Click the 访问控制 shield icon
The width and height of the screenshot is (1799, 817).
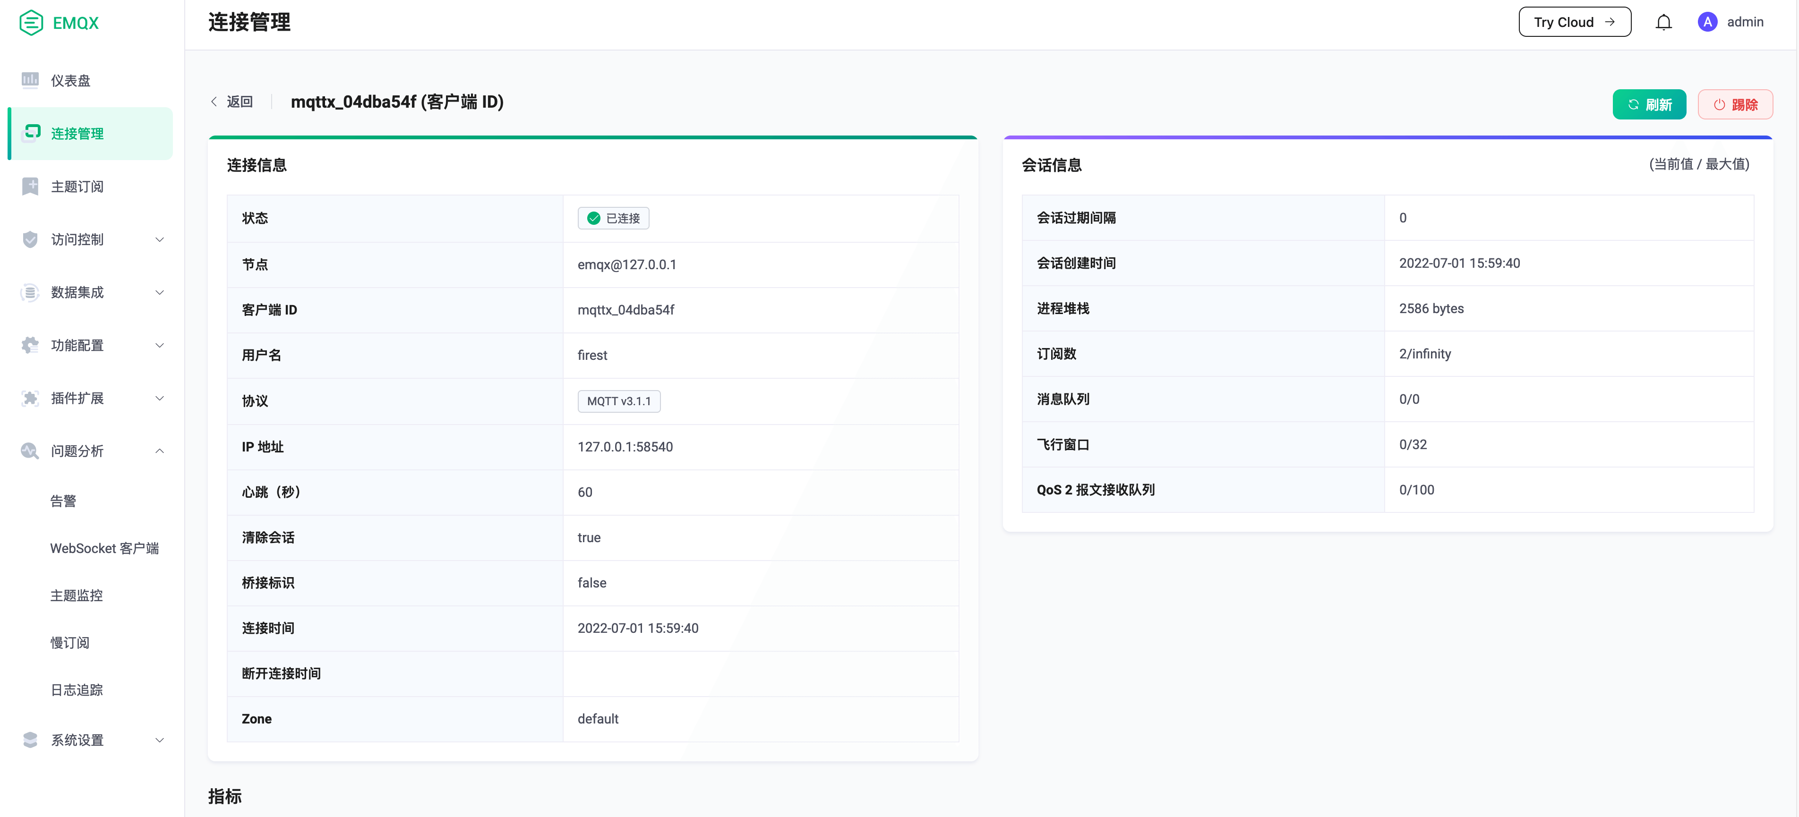point(29,239)
